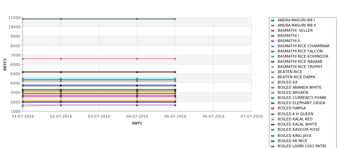Click the top line's data point at 02-07-2016
The width and height of the screenshot is (338, 148).
coord(61,19)
